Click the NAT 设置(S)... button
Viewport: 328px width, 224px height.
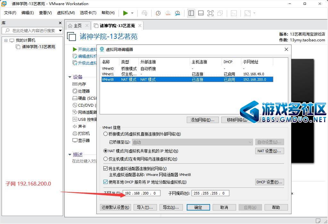pos(269,151)
